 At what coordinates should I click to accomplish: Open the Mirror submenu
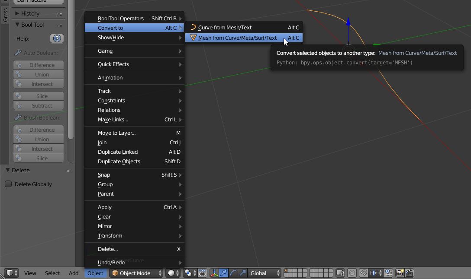[134, 226]
